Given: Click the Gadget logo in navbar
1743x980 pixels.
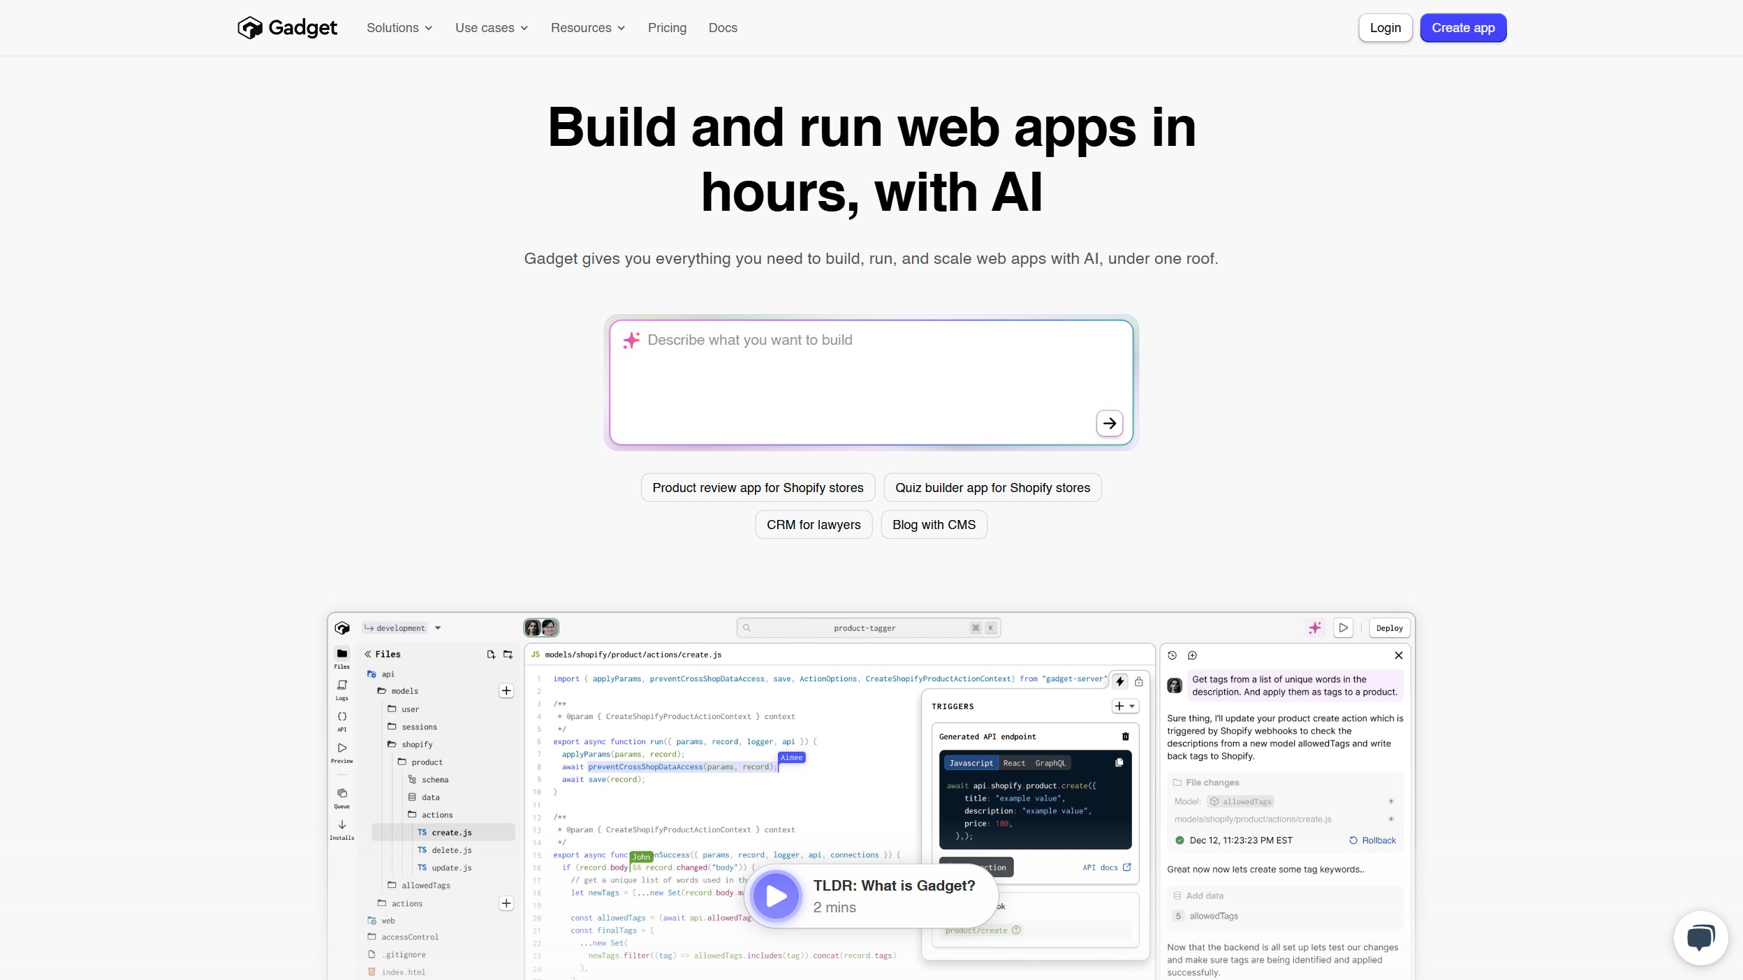Looking at the screenshot, I should tap(287, 28).
